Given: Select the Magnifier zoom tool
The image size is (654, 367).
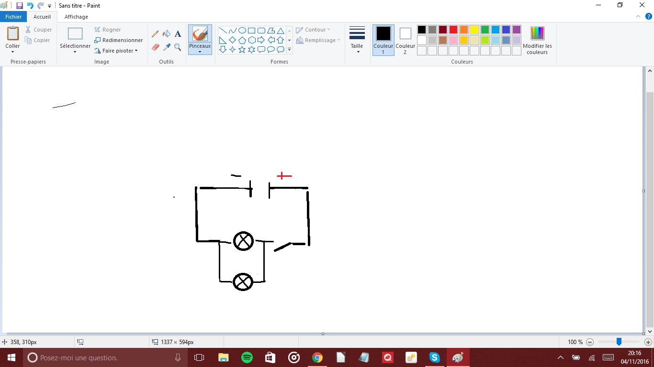Looking at the screenshot, I should click(x=178, y=47).
